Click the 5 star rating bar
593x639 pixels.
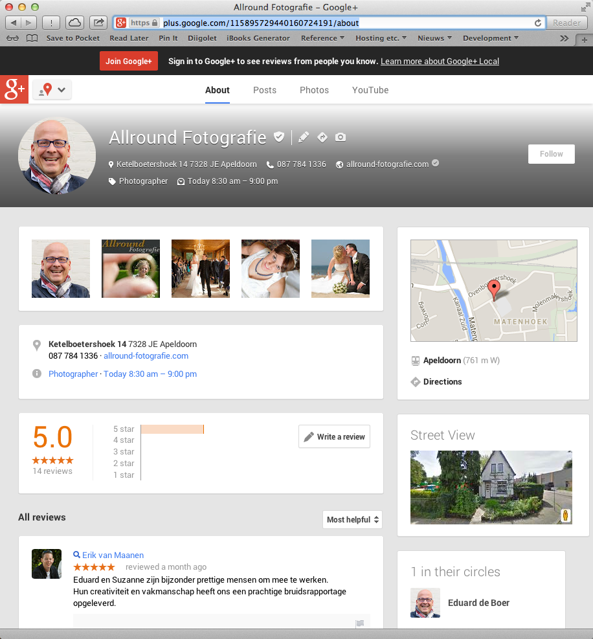pos(172,429)
